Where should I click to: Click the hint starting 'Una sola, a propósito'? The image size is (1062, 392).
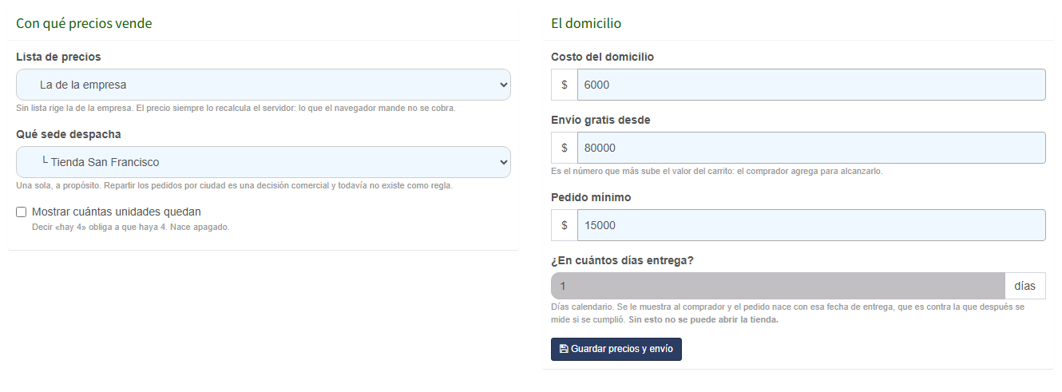coord(235,185)
